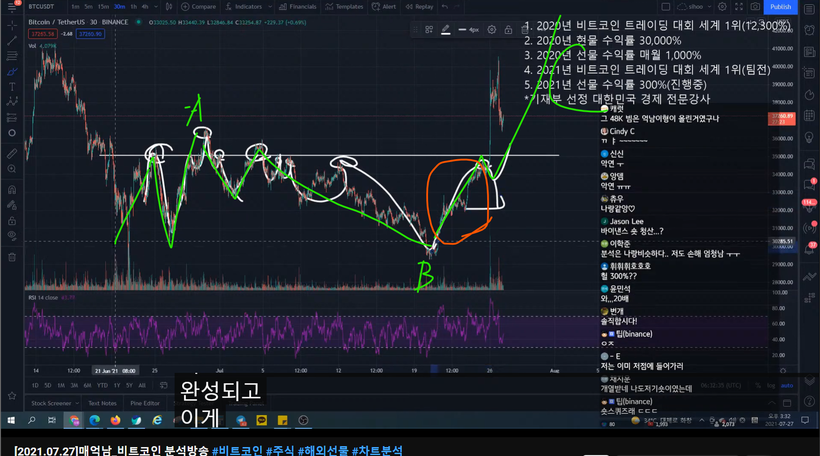Set date range to 1M

pos(61,385)
